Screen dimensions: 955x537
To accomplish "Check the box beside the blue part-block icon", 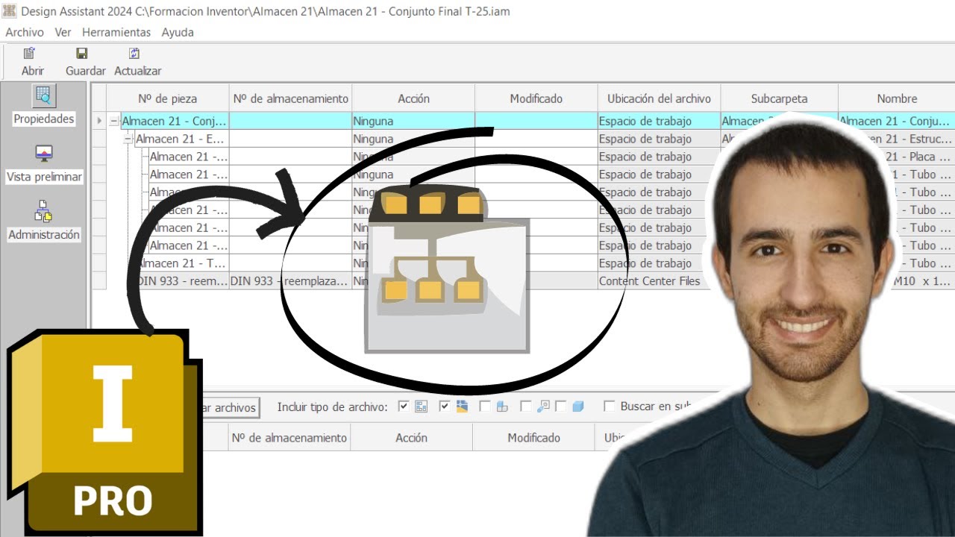I will [485, 406].
